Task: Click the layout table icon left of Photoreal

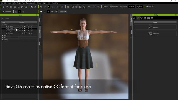Action: pyautogui.click(x=56, y=12)
